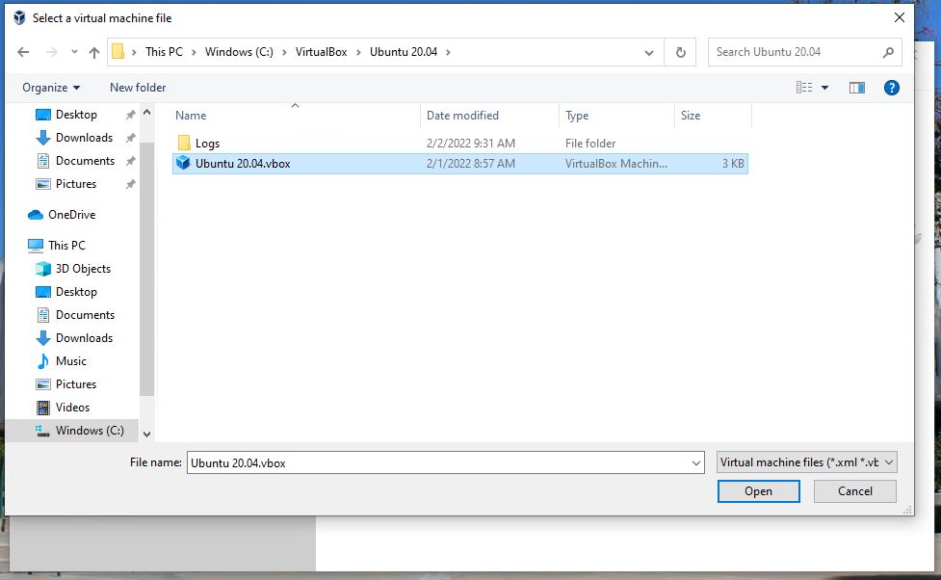Select Ubuntu 20.04 in the breadcrumb path
Viewport: 941px width, 580px height.
(x=404, y=52)
